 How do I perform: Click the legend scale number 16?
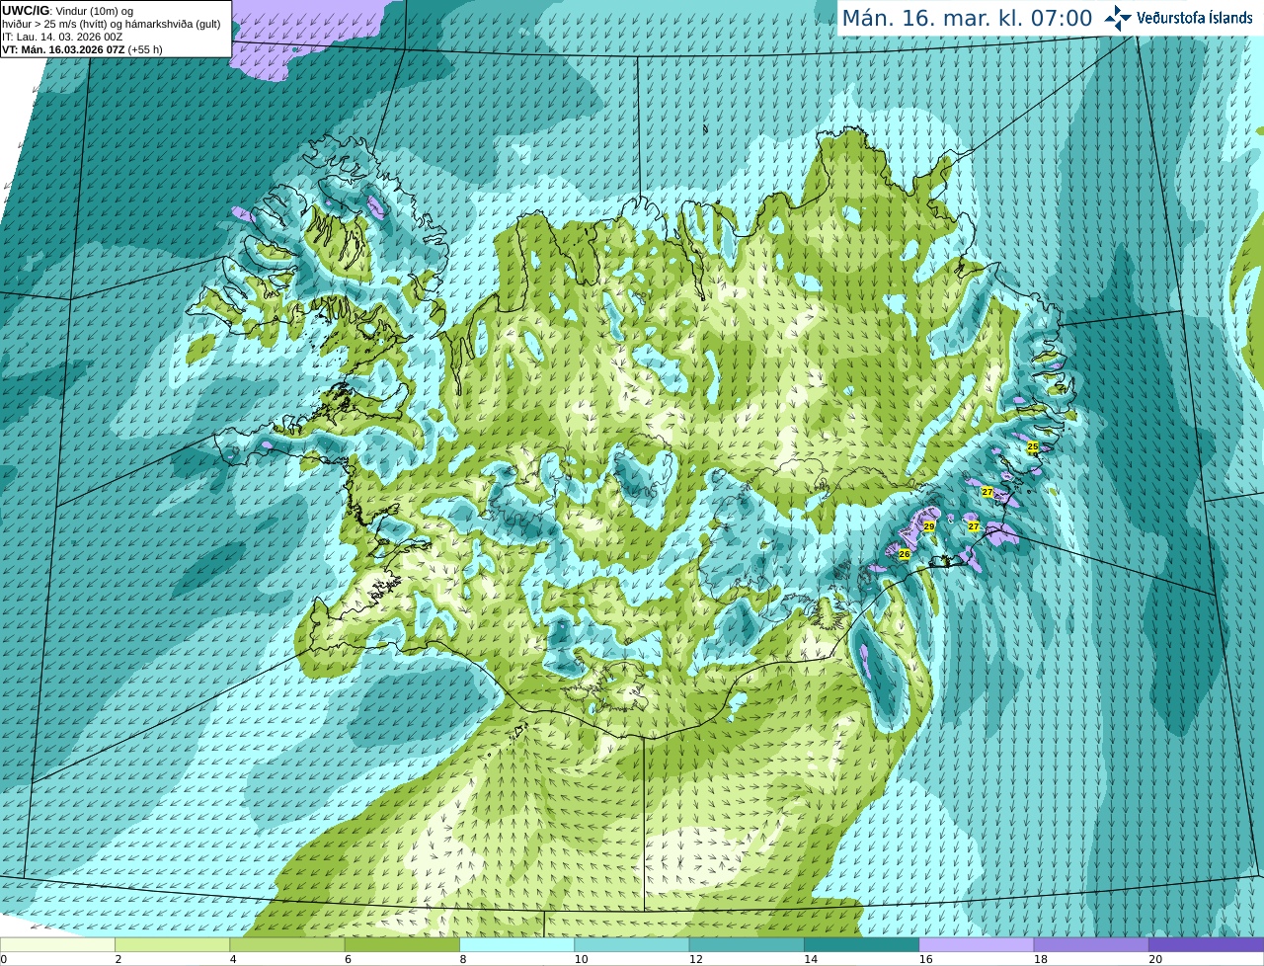pyautogui.click(x=925, y=959)
